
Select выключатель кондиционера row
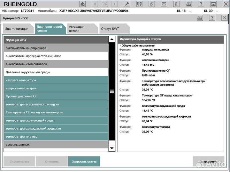click(x=56, y=48)
